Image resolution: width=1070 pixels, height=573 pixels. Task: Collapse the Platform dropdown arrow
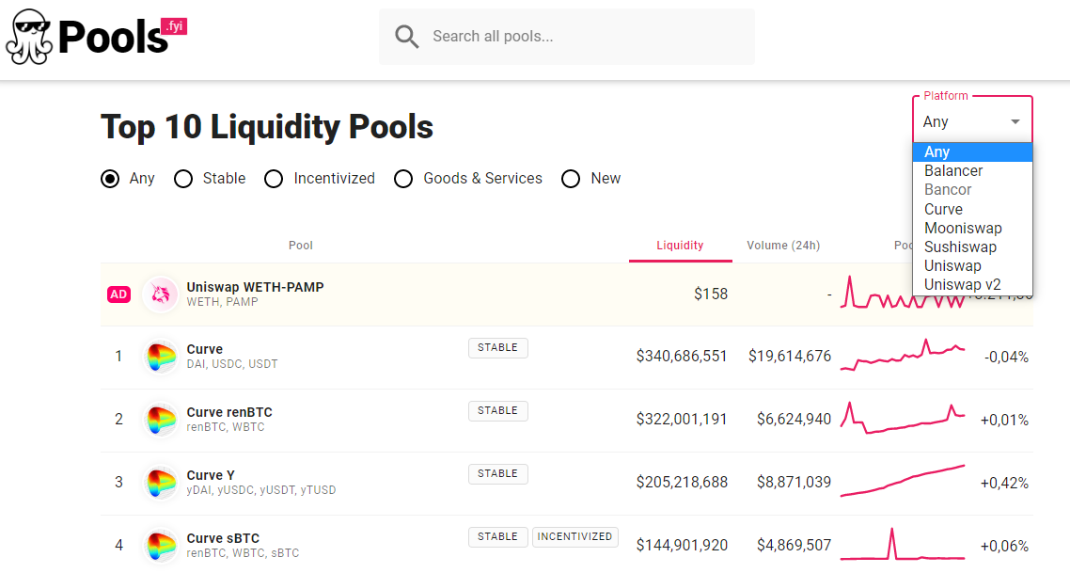tap(1015, 121)
